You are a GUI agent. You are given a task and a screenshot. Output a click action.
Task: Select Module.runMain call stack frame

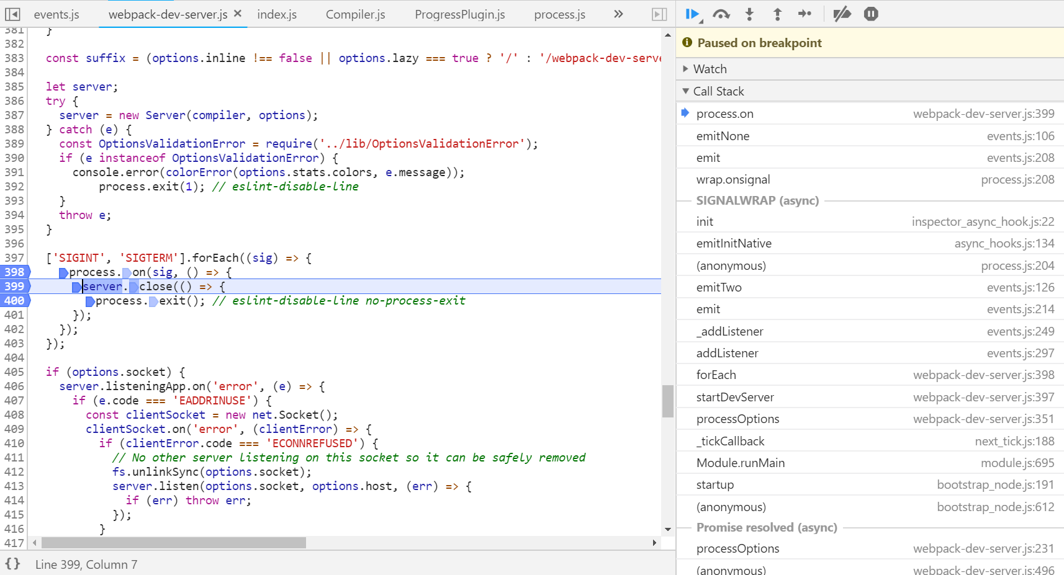click(x=870, y=463)
